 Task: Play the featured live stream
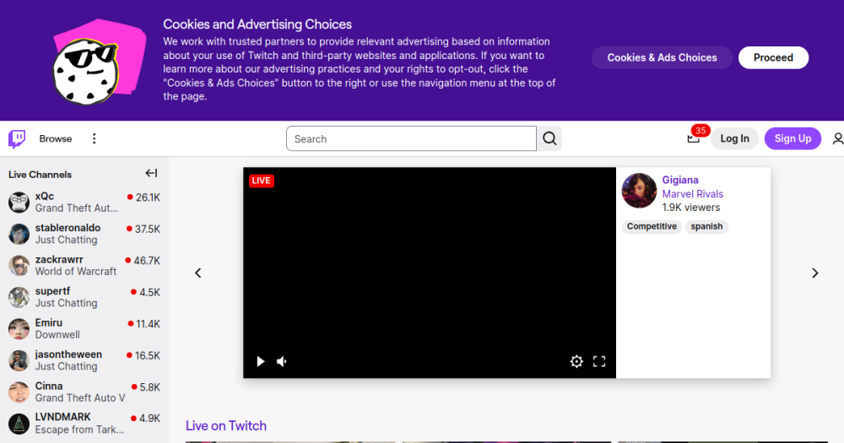pos(261,361)
